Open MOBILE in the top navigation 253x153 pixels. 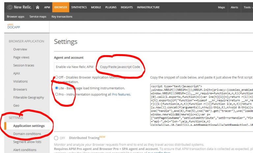coord(96,7)
